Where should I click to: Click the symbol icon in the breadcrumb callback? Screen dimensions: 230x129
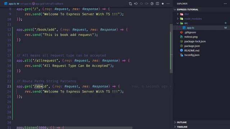pos(33,4)
